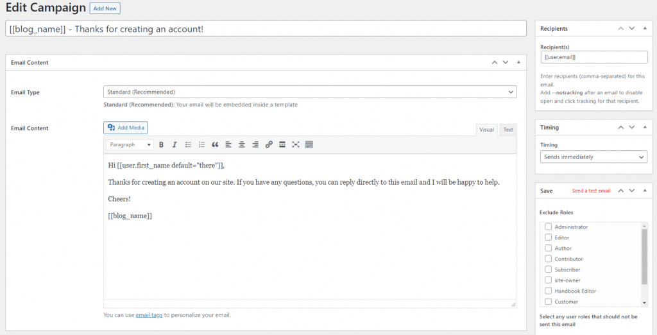Collapse the Timing panel
Screen dimensions: 657x335
pyautogui.click(x=645, y=128)
